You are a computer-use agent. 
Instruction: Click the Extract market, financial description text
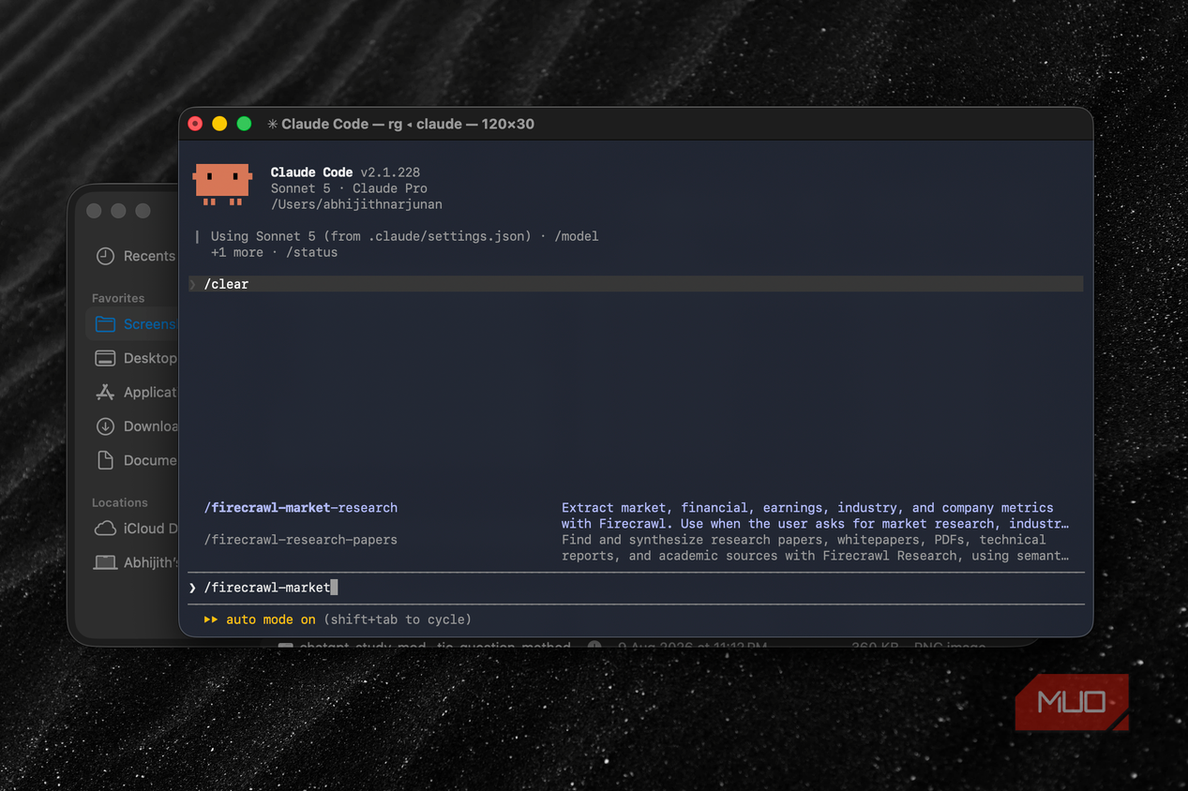click(815, 515)
